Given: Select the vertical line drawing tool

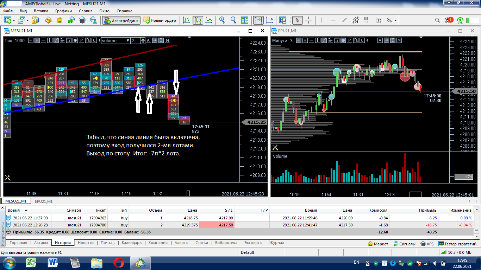Looking at the screenshot, I should pyautogui.click(x=322, y=20).
